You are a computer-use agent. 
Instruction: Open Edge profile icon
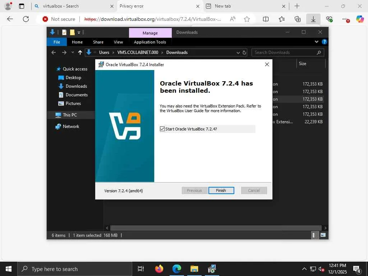click(8, 6)
